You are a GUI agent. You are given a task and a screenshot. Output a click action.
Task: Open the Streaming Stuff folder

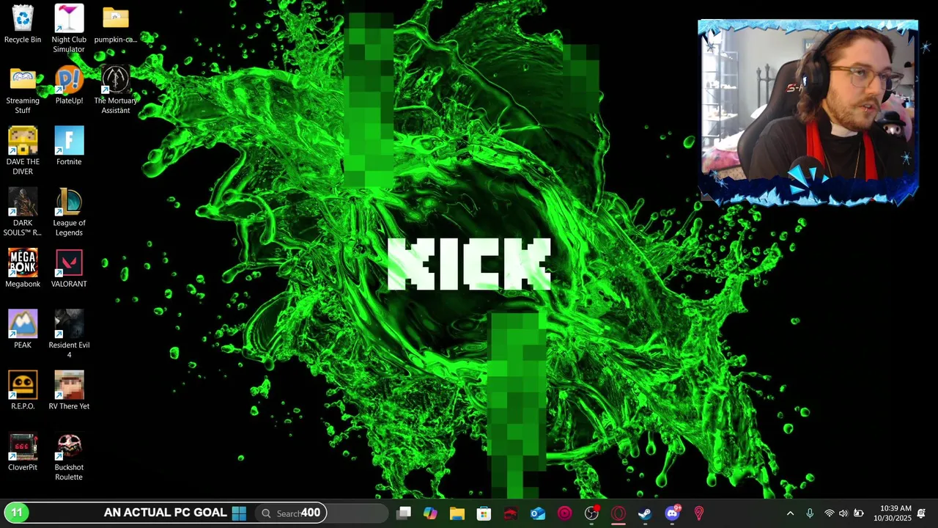tap(23, 90)
